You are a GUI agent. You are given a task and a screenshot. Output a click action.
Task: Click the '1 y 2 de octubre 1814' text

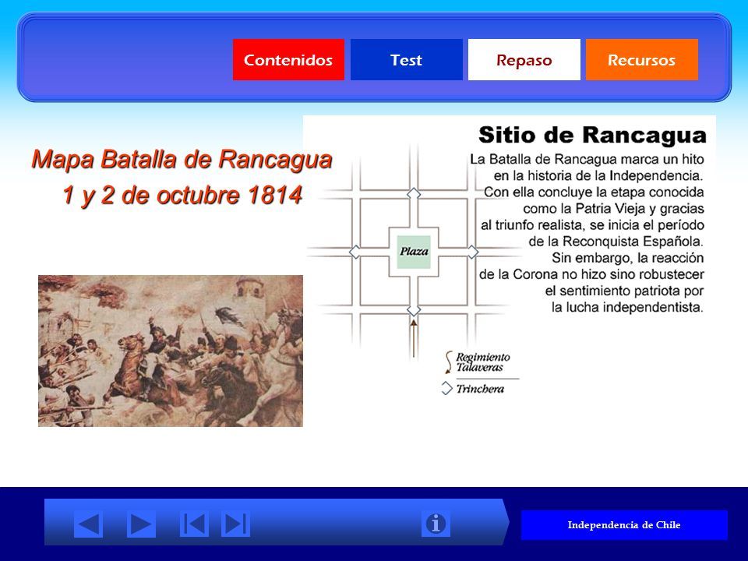click(182, 195)
